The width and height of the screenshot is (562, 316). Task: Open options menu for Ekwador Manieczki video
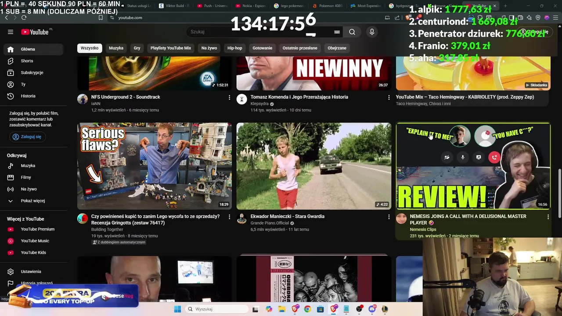coord(389,217)
